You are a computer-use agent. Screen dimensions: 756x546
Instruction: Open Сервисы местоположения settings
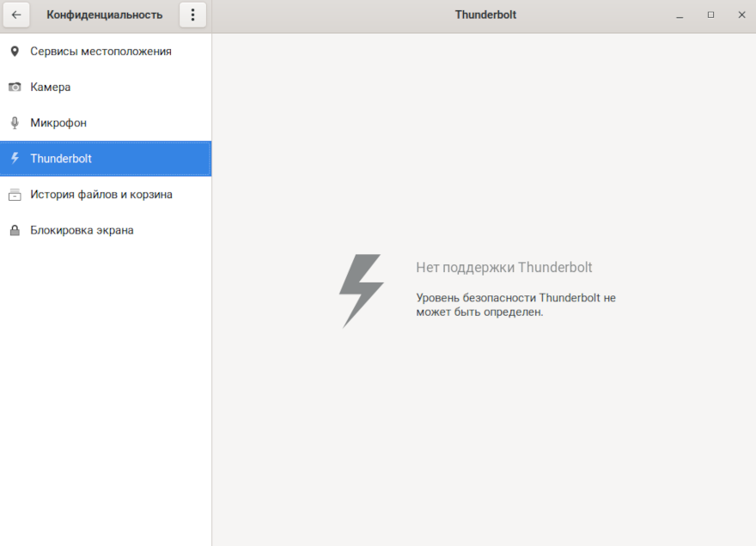(101, 52)
